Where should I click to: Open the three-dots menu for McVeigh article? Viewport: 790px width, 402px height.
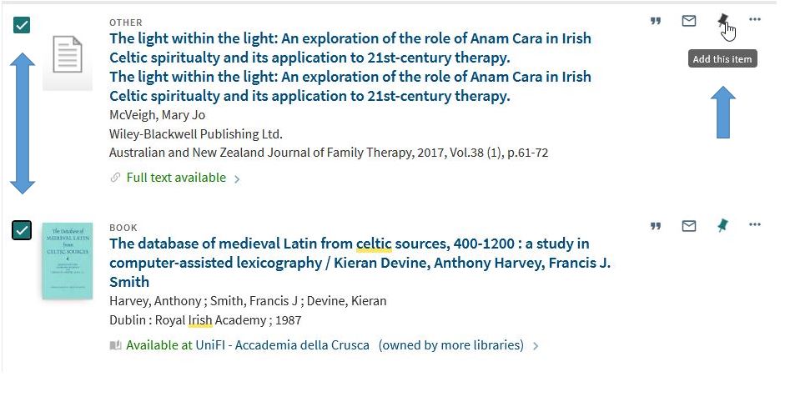tap(755, 19)
